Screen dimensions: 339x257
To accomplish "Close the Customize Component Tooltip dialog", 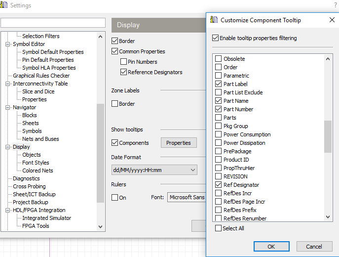I will (332, 20).
